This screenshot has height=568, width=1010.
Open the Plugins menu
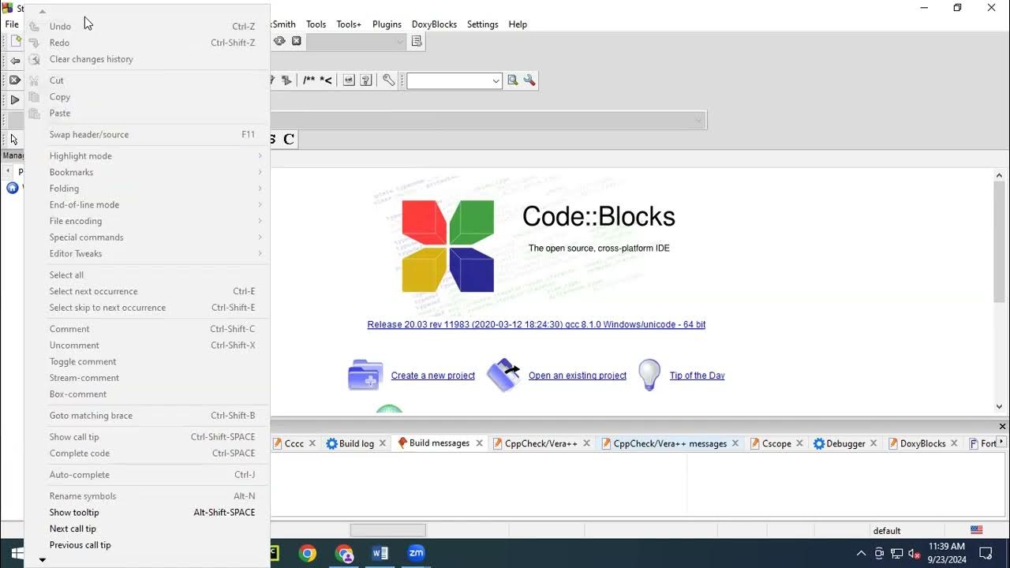(387, 24)
